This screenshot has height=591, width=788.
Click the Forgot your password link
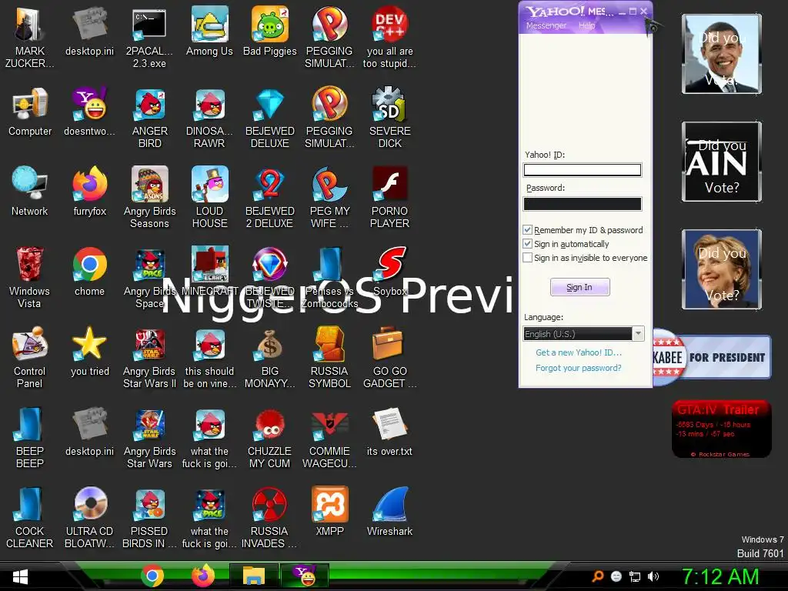point(579,368)
